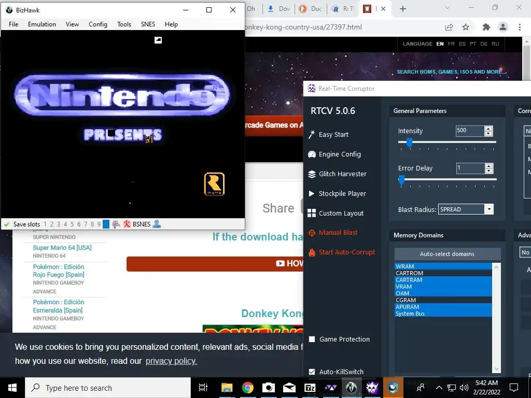The width and height of the screenshot is (531, 398).
Task: Click the RTCV skull icon on the taskbar
Action: tap(372, 388)
